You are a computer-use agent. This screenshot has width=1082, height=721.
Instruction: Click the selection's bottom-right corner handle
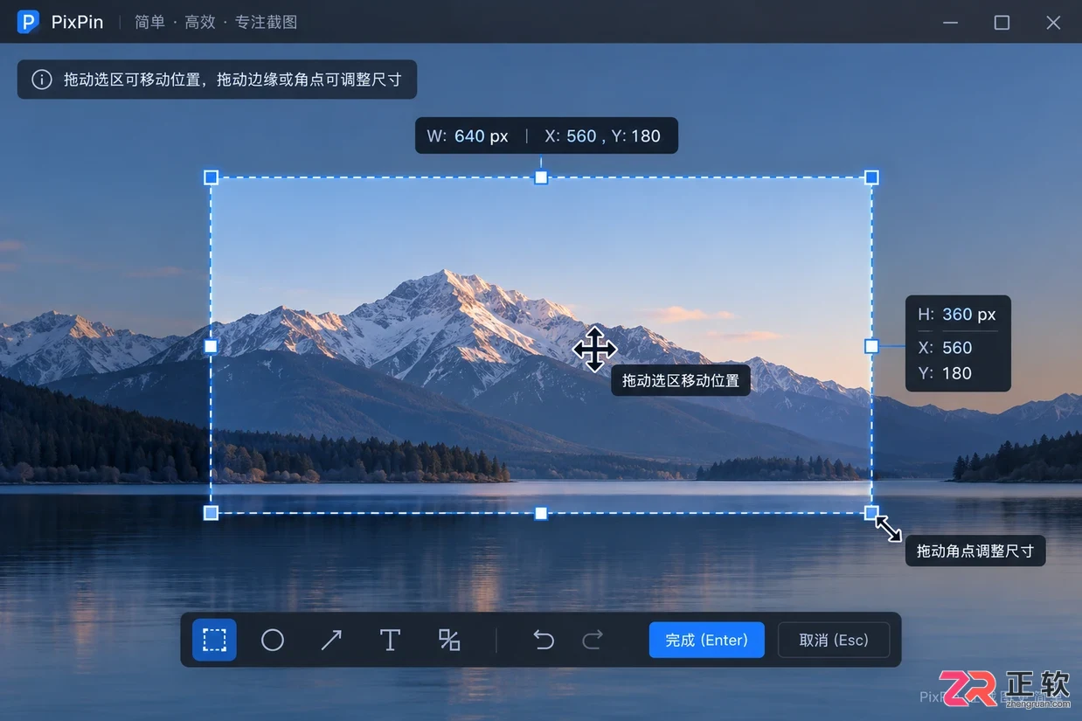[x=871, y=513]
